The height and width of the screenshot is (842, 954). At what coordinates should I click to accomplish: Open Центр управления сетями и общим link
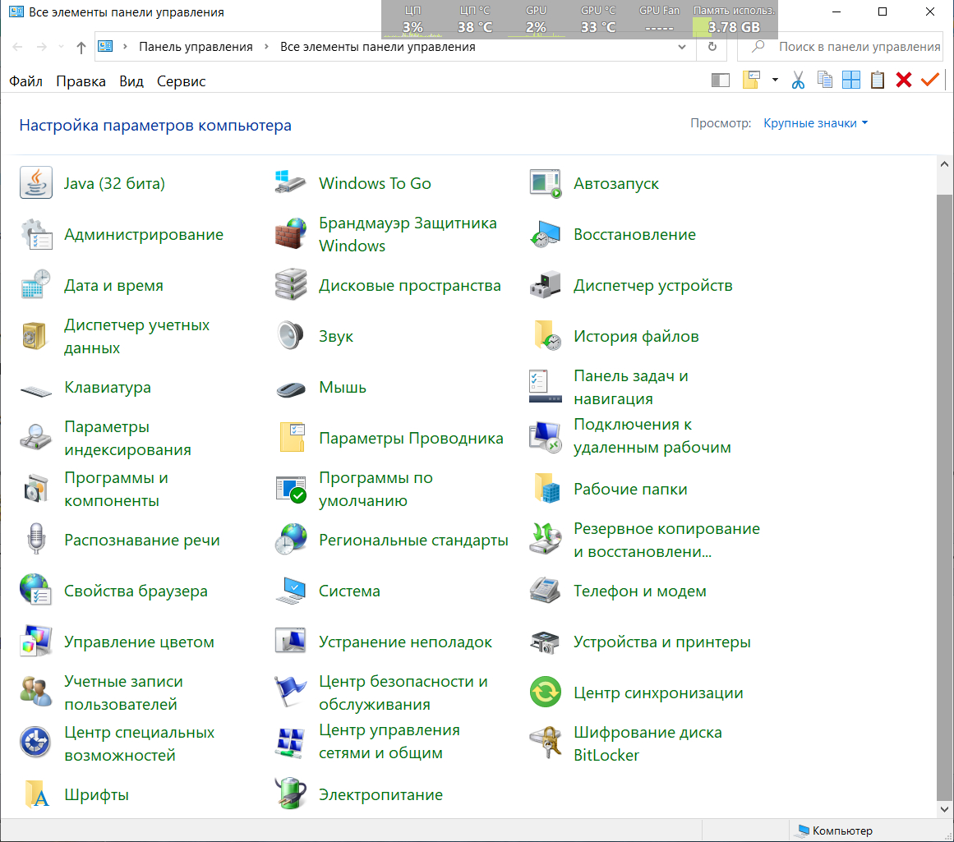point(389,742)
